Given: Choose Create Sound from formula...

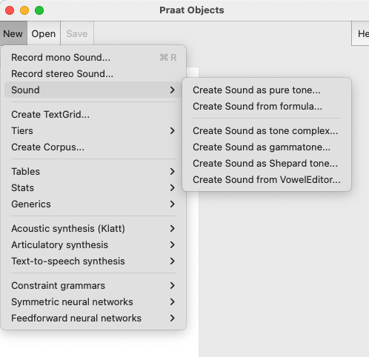Looking at the screenshot, I should click(x=267, y=107).
